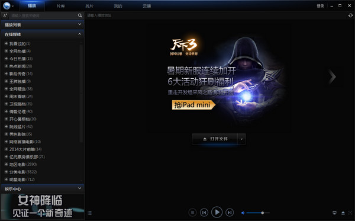355x221 pixels.
Task: Stop playback
Action: [192, 212]
